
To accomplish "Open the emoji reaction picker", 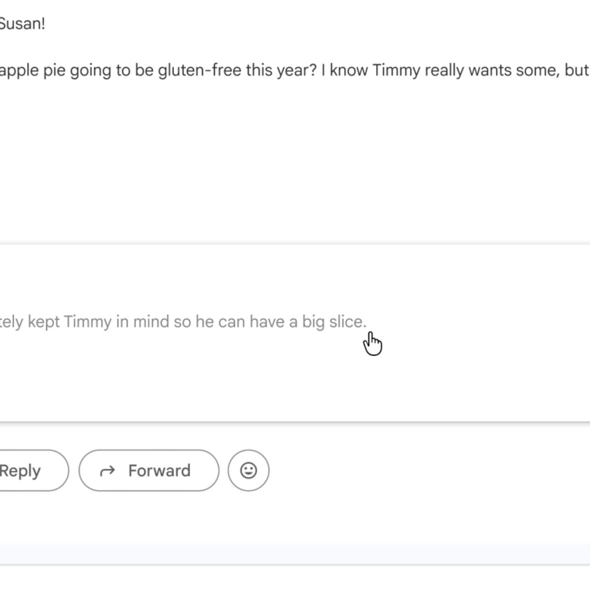I will coord(248,471).
